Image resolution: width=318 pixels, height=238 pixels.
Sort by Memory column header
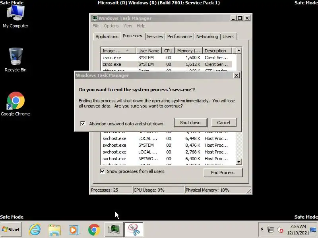(x=188, y=51)
